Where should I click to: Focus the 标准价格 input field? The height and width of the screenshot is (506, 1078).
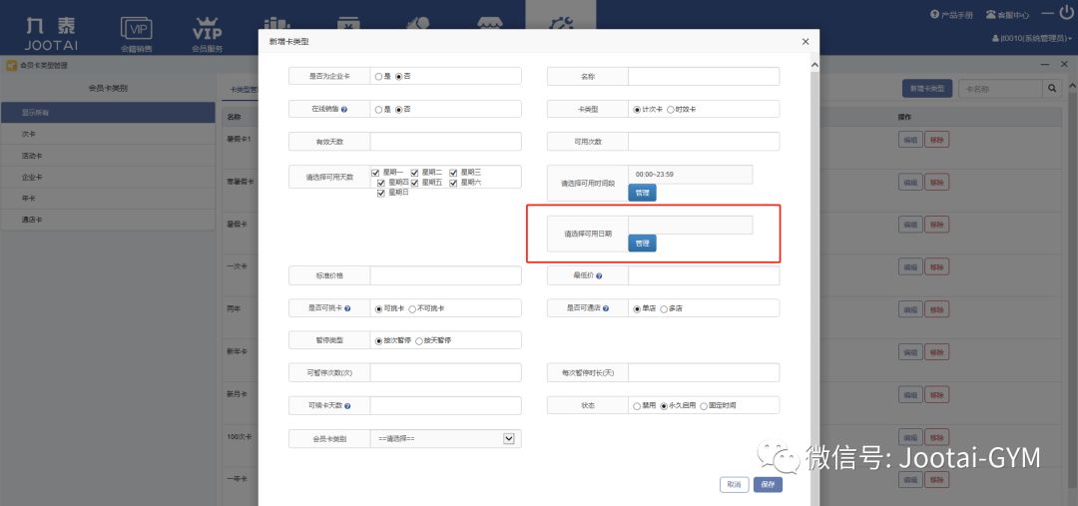[445, 275]
